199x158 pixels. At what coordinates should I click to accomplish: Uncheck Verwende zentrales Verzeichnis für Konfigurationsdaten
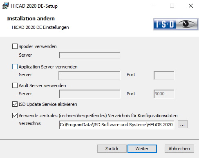coord(15,116)
